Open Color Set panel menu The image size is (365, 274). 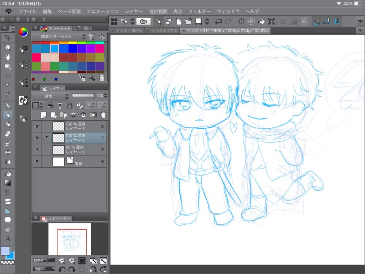(36, 28)
